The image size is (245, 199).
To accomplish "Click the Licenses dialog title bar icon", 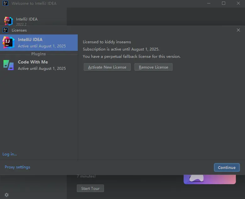I will pos(5,30).
